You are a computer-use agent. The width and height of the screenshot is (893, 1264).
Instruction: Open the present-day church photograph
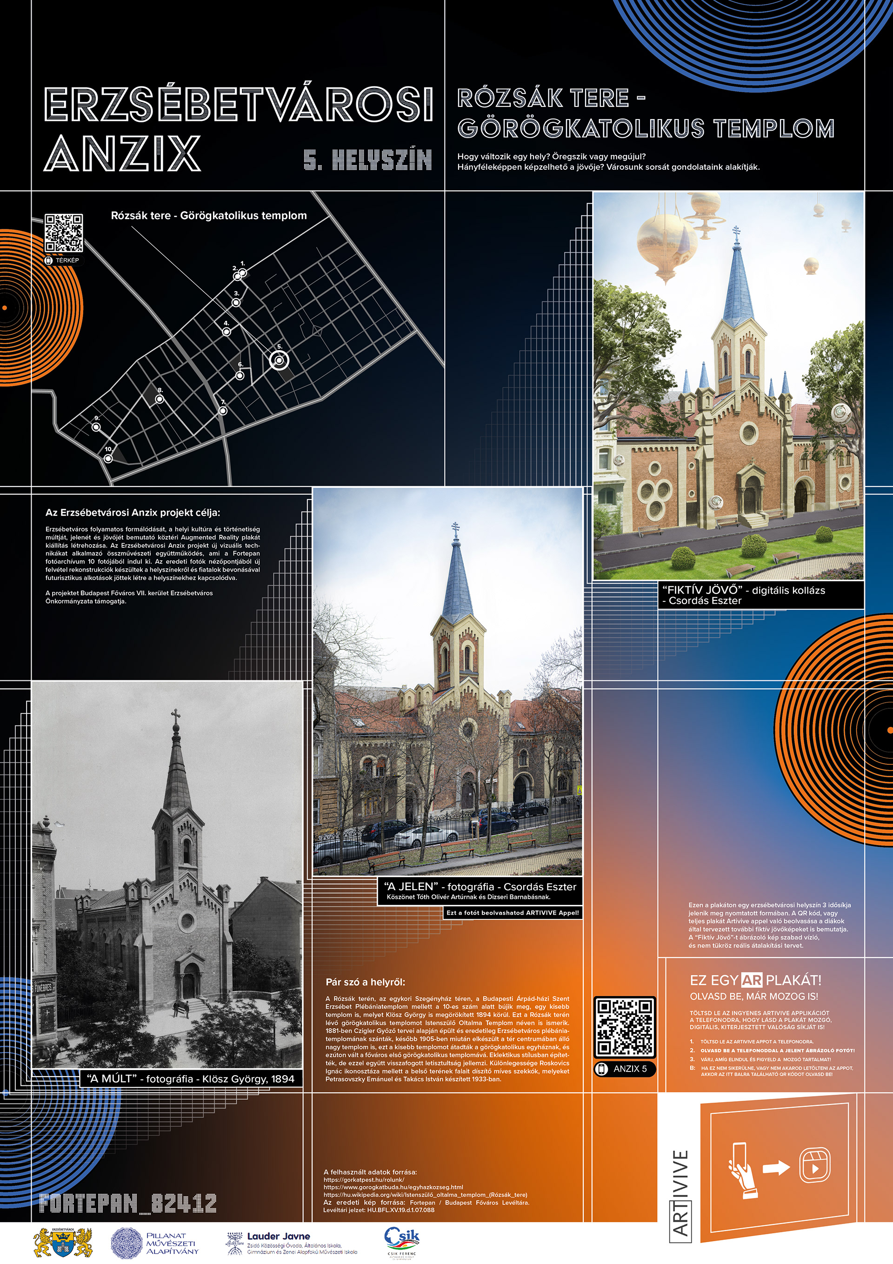tap(447, 681)
